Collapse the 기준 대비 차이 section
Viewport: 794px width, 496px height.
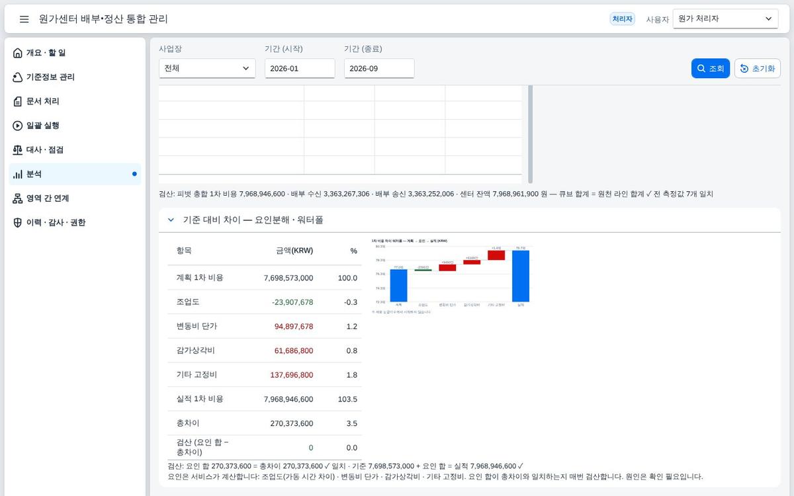[171, 220]
